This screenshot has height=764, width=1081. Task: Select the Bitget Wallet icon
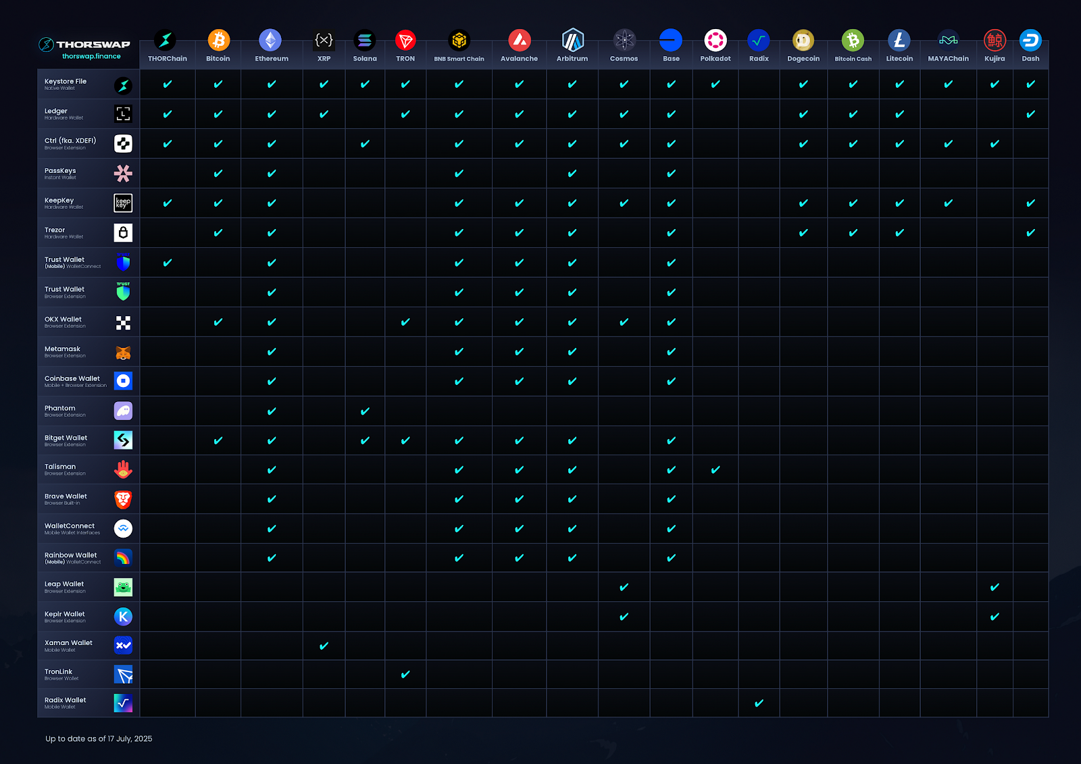pyautogui.click(x=123, y=440)
